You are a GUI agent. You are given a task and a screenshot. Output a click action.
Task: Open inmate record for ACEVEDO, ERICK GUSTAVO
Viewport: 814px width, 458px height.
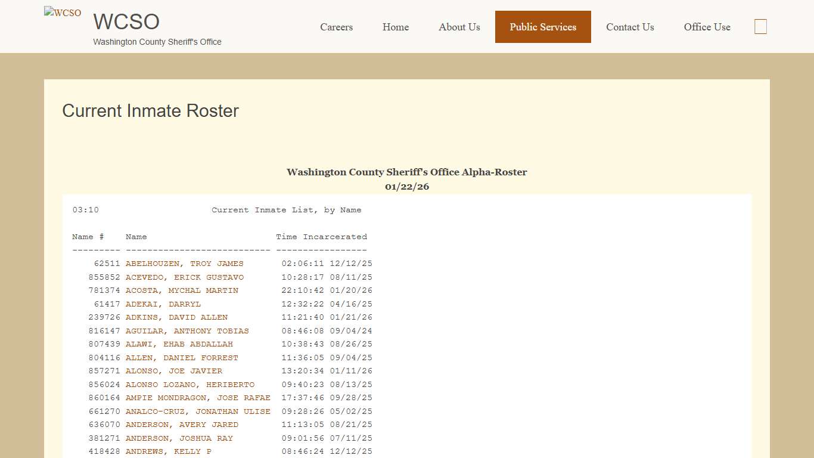point(184,277)
